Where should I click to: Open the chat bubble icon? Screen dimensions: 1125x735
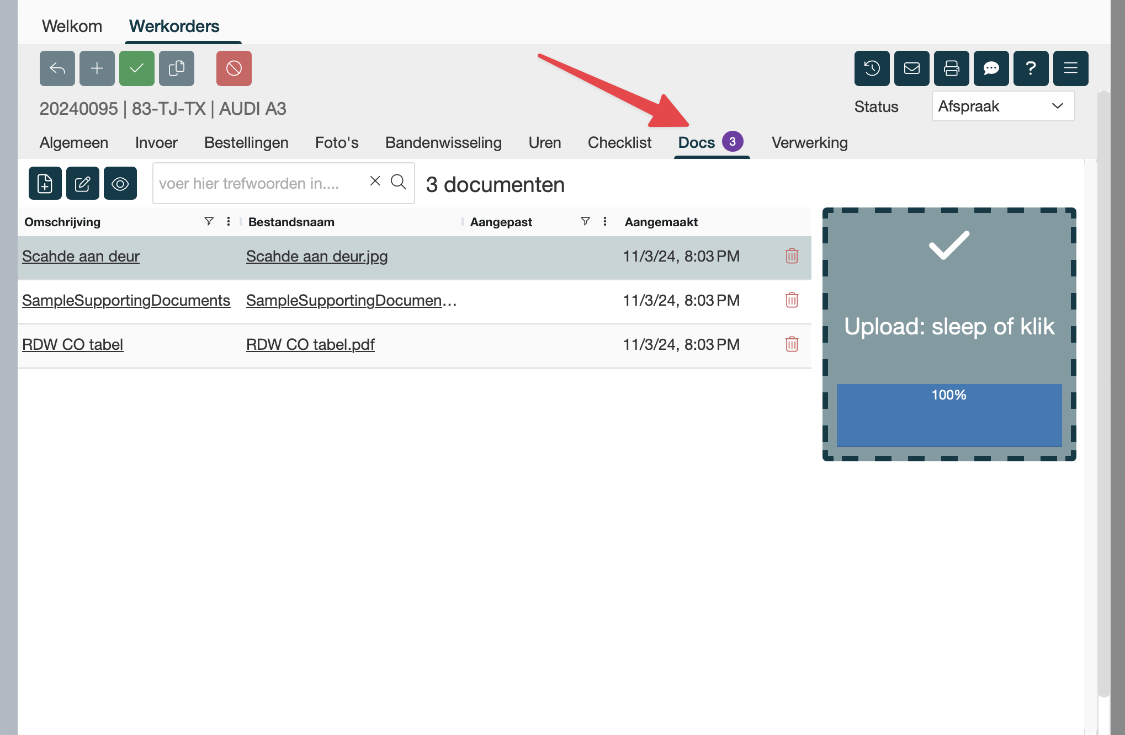point(991,68)
